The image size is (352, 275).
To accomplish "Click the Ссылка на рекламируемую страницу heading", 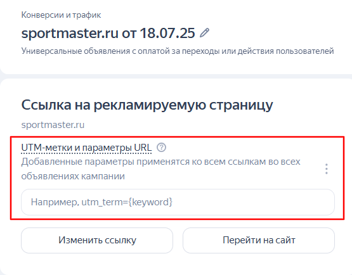I will tap(147, 105).
